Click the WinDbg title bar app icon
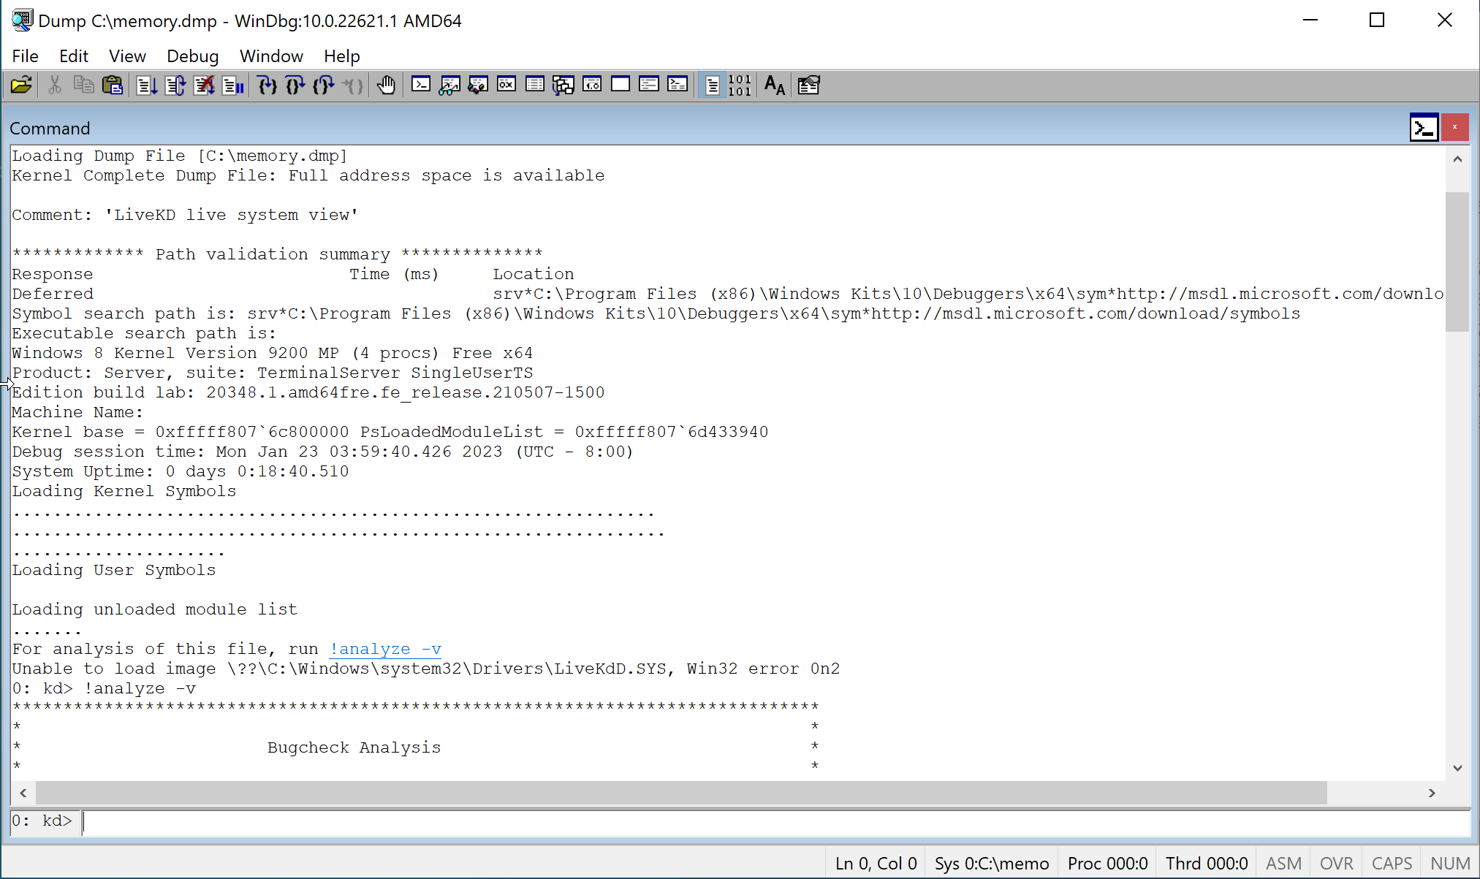Screen dimensions: 1480x879 click(x=22, y=20)
